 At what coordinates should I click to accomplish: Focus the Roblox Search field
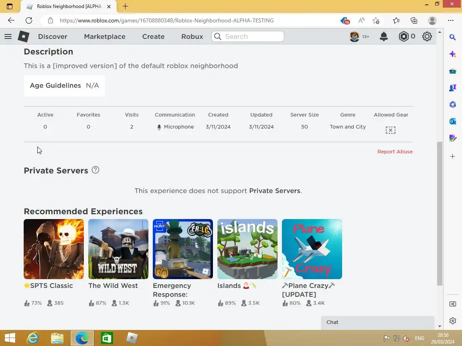tap(248, 36)
